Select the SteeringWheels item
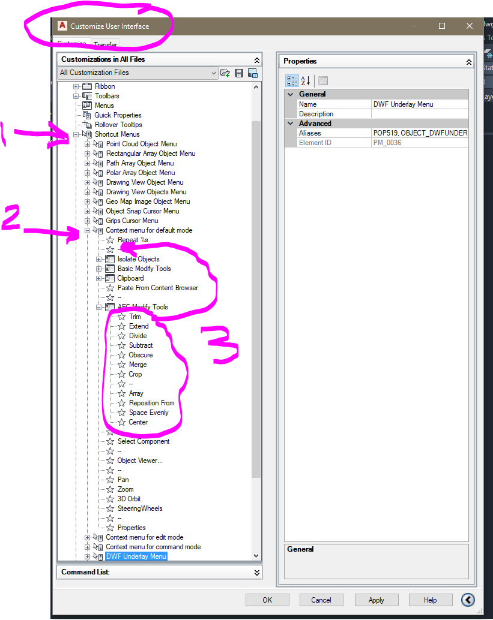 pyautogui.click(x=140, y=508)
